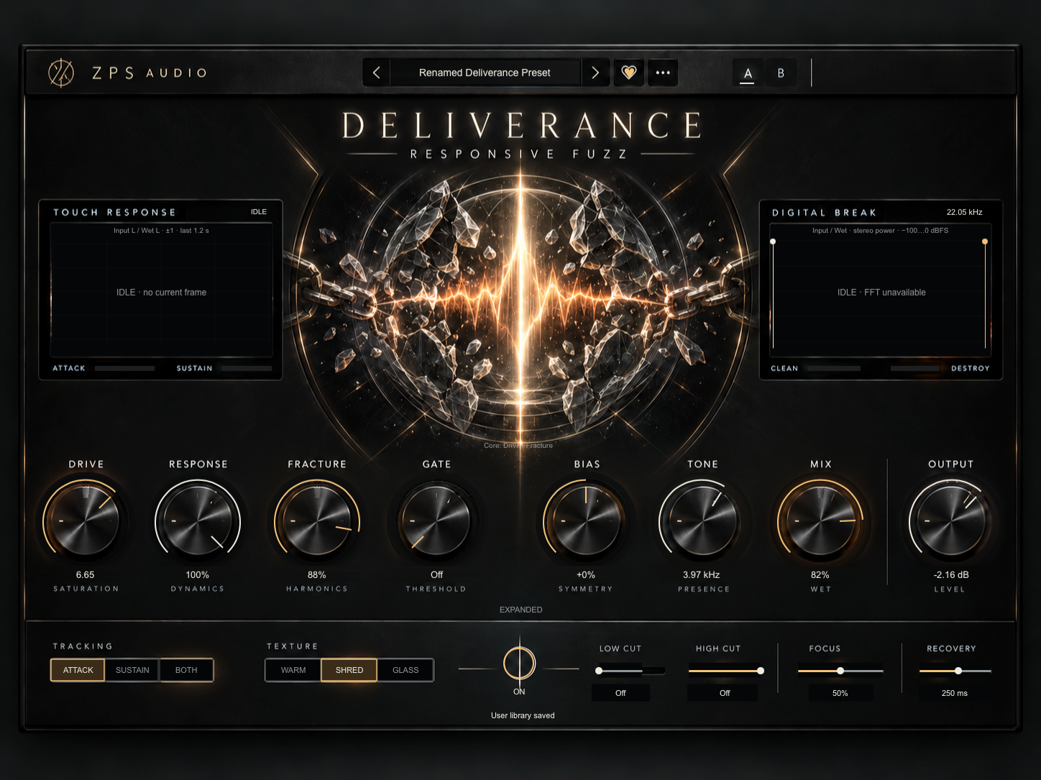Click the Drive value 6.65
1041x780 pixels.
click(x=86, y=575)
